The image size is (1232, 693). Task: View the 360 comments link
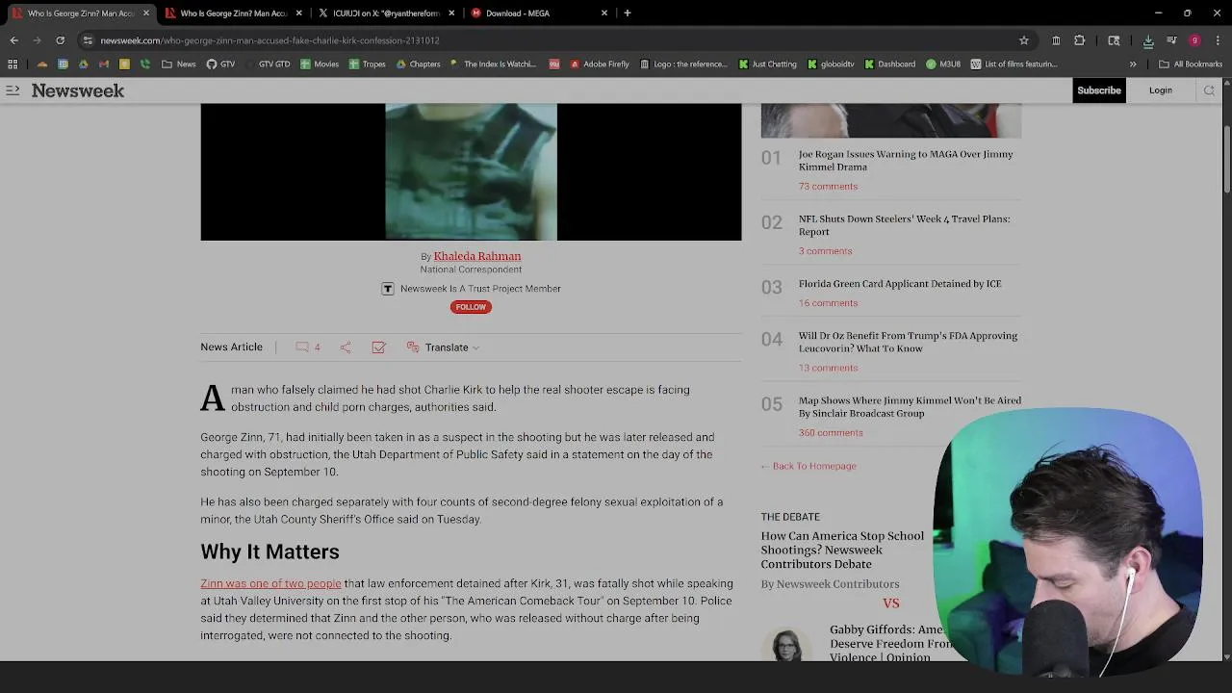coord(831,433)
